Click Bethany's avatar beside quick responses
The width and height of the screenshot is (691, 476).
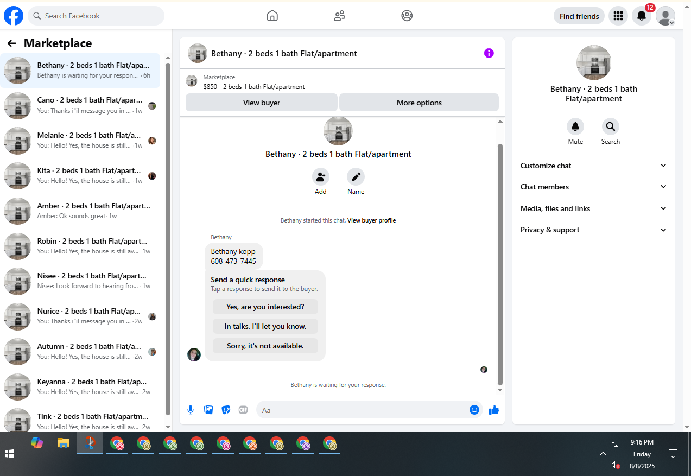click(x=194, y=354)
